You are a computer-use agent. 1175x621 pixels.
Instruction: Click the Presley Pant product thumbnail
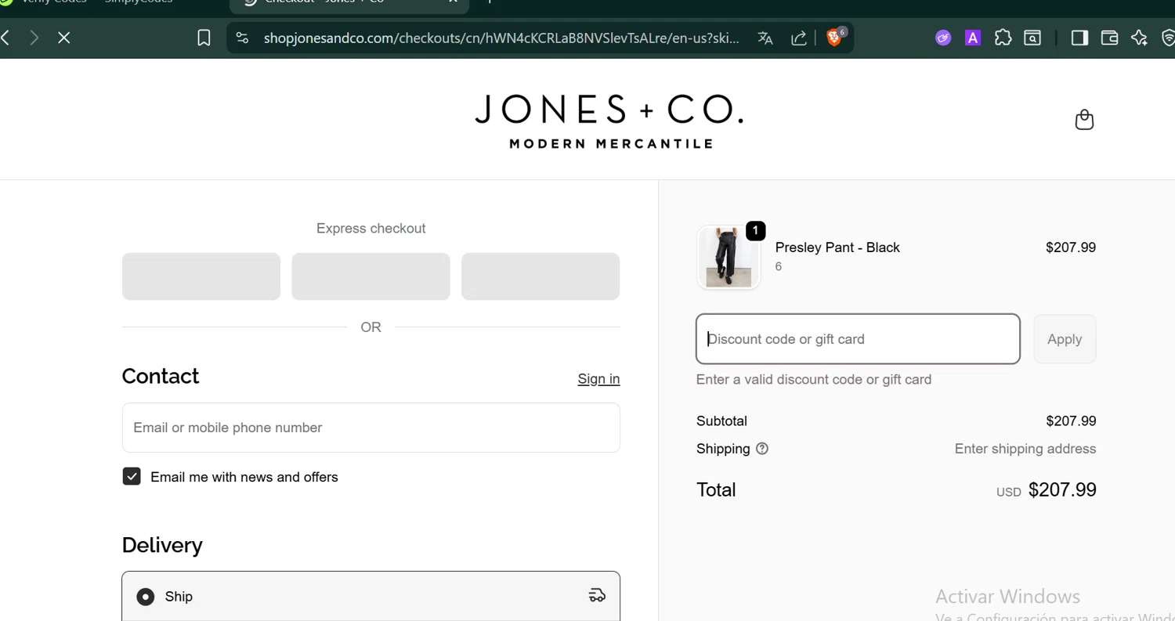coord(728,258)
